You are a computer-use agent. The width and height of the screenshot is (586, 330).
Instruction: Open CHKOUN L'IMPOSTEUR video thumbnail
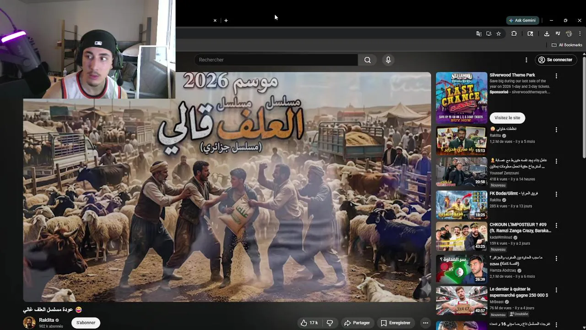pyautogui.click(x=461, y=236)
